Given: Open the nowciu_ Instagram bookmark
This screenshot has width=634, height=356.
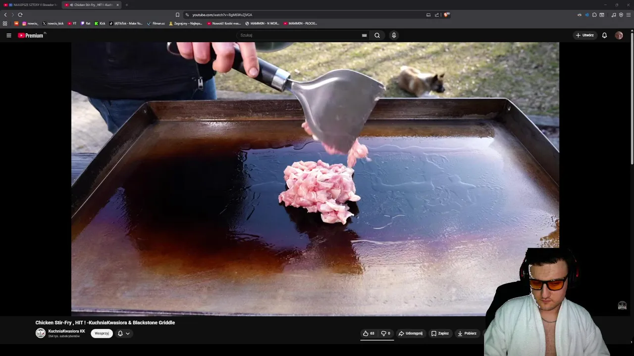Looking at the screenshot, I should [x=30, y=23].
